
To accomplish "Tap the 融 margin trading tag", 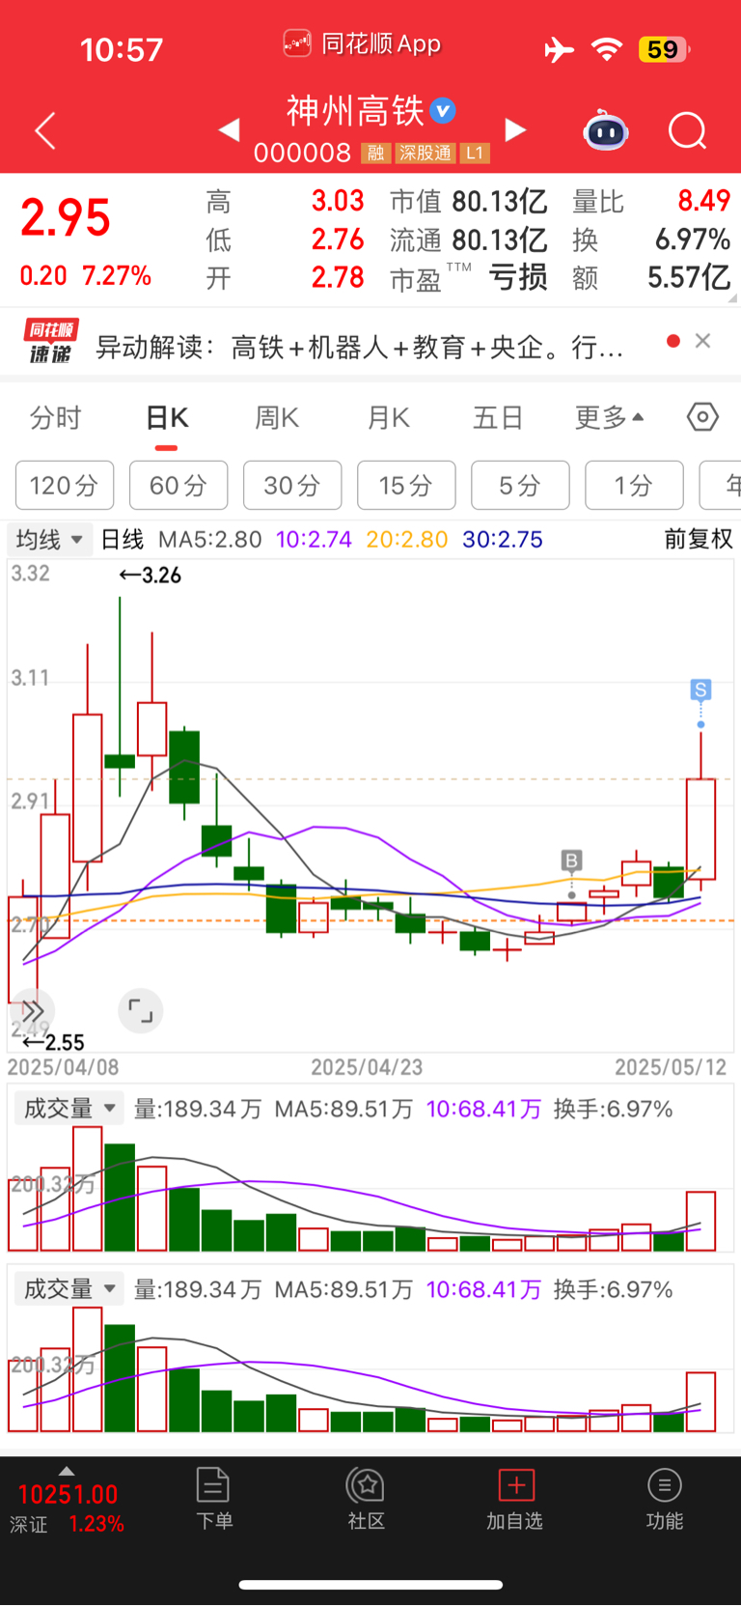I will coord(375,153).
